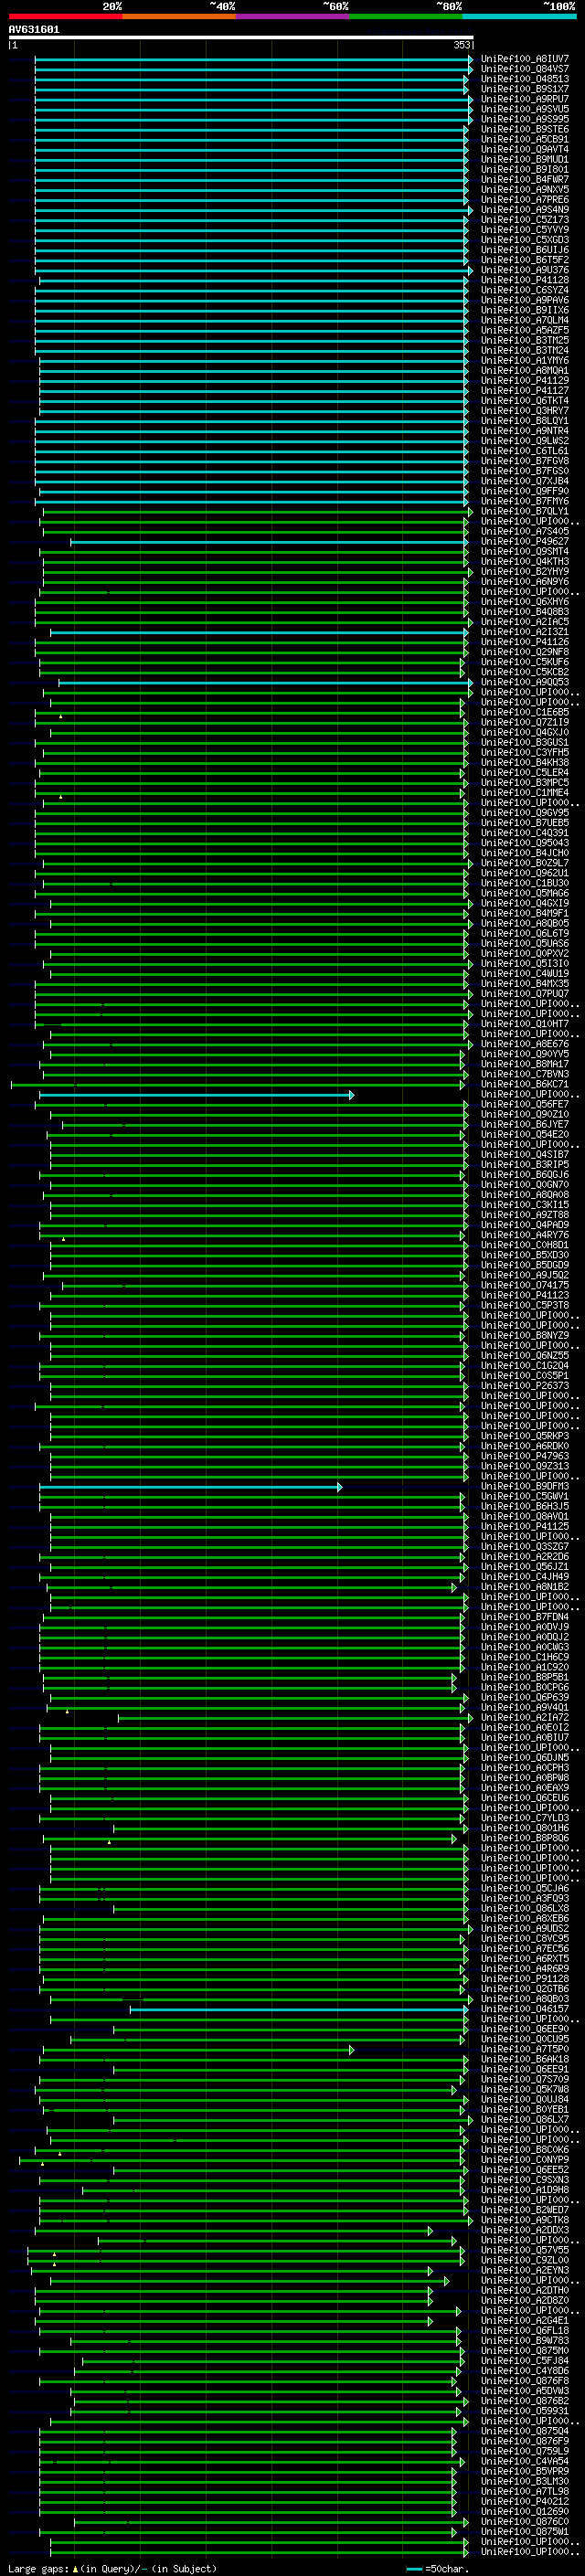The image size is (585, 2576).
Task: Select hit label UniRef100_B9DFM3
Action: coord(525,1487)
